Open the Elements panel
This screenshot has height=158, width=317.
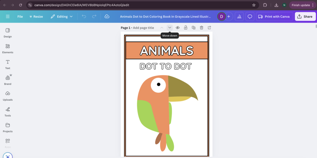tap(8, 48)
